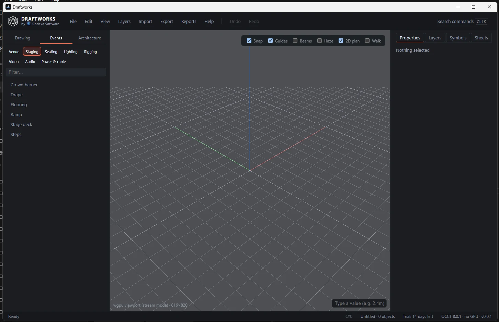Select the Power & cable category
The width and height of the screenshot is (499, 322).
(x=54, y=62)
